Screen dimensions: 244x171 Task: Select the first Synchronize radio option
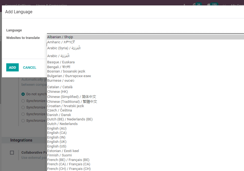tap(23, 101)
